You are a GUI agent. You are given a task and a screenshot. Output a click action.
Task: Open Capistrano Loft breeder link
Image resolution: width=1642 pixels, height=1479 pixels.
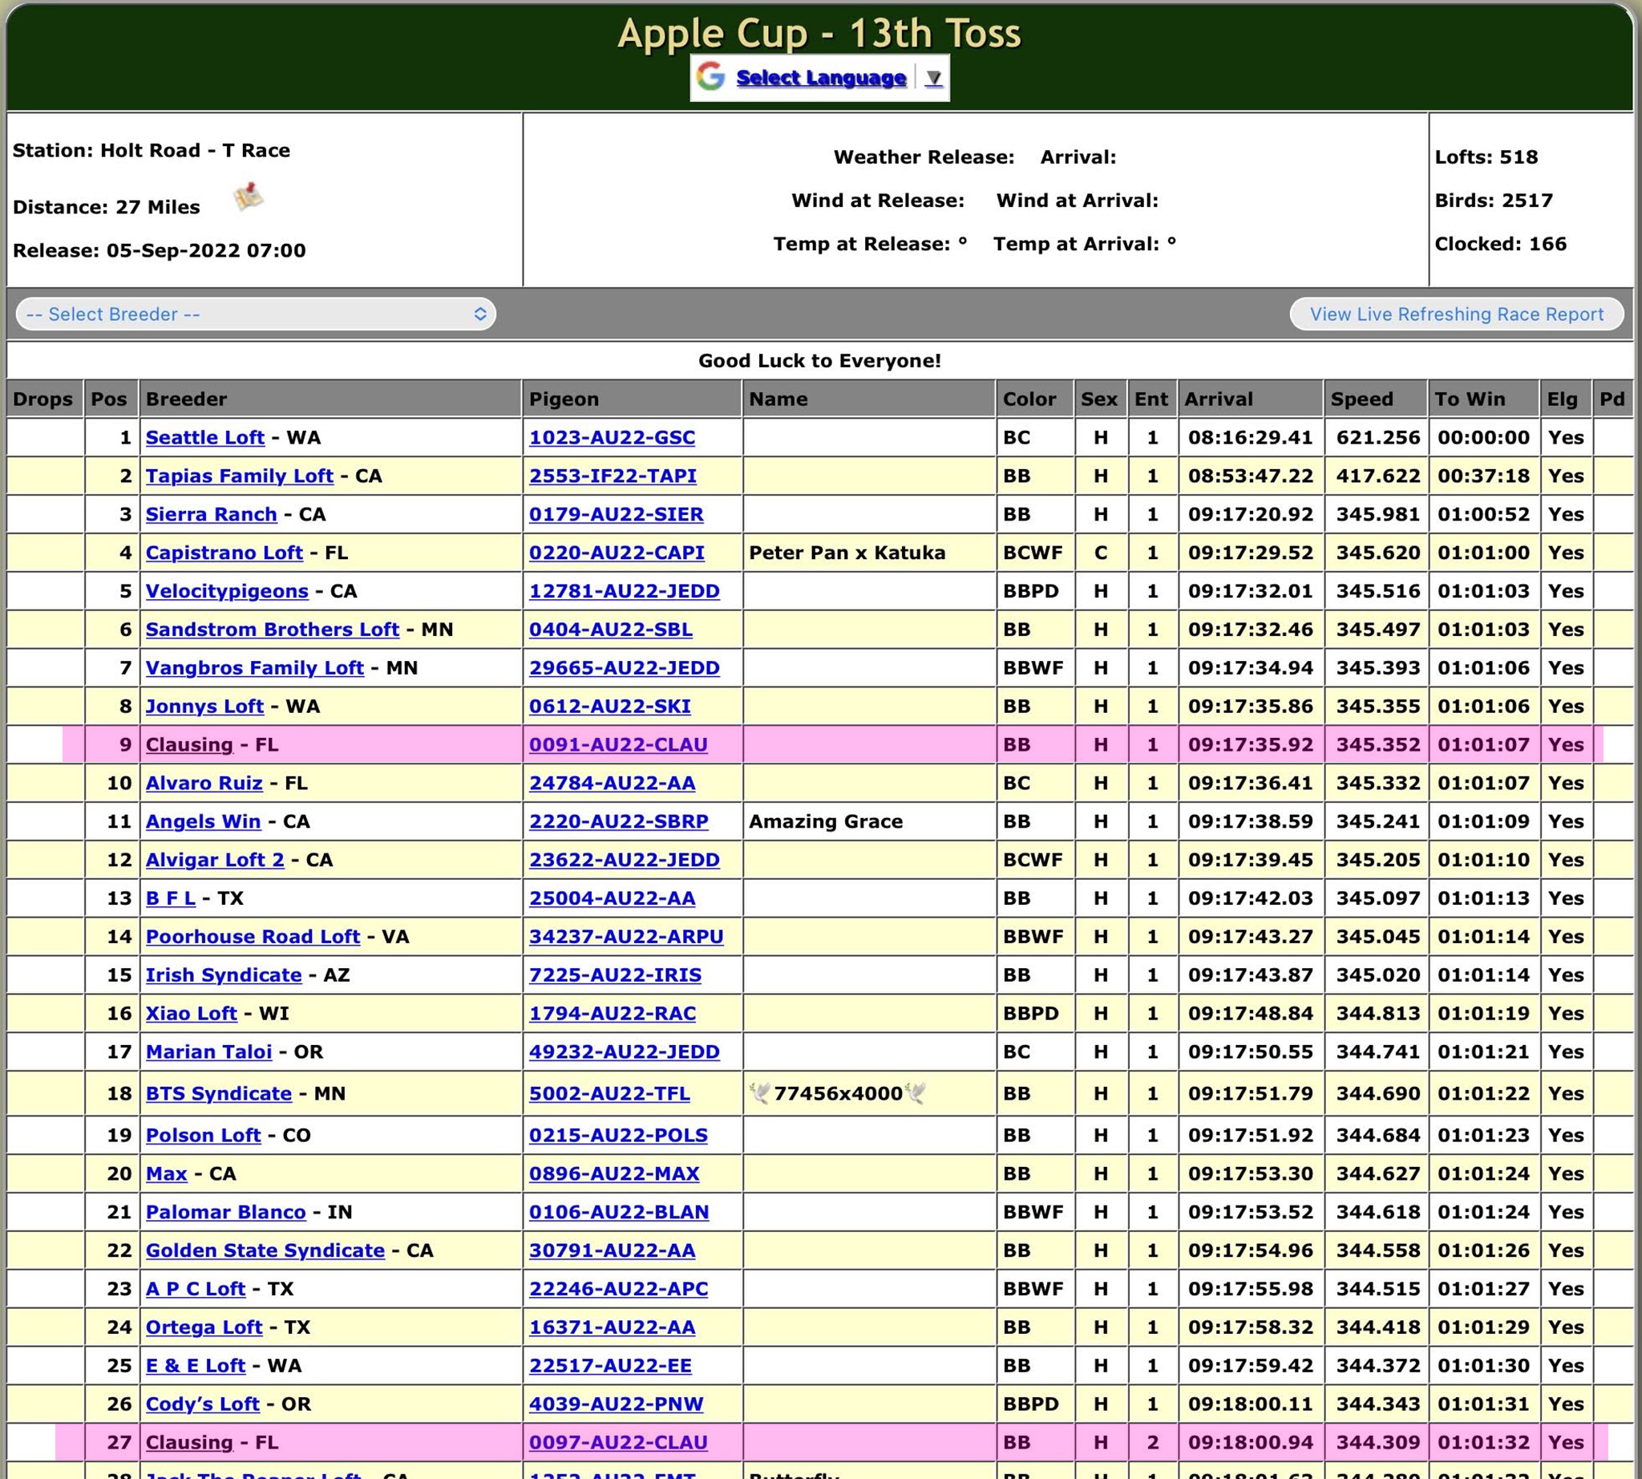coord(224,553)
